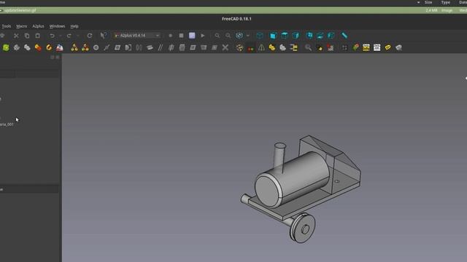Open the A2plus menu
This screenshot has width=467, height=262.
coord(38,26)
